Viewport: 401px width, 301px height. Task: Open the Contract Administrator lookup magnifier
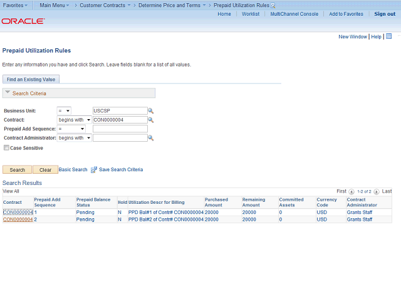[150, 138]
